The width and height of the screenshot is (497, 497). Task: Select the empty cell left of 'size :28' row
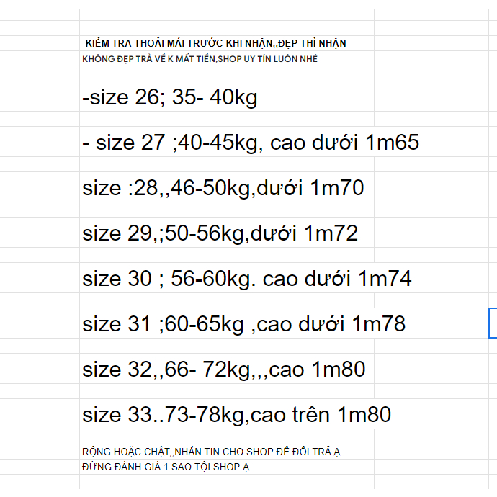point(40,189)
